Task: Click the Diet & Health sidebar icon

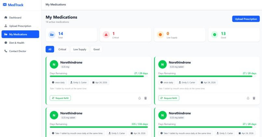Action: pyautogui.click(x=6, y=43)
